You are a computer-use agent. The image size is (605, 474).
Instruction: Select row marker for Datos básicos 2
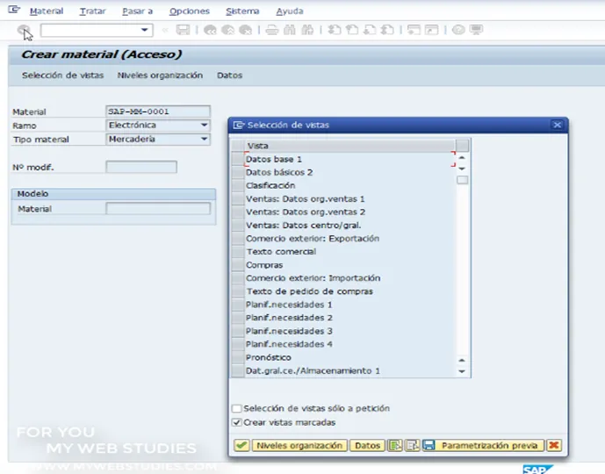238,172
